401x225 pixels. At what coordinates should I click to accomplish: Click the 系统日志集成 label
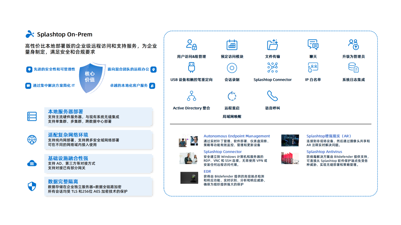354,80
